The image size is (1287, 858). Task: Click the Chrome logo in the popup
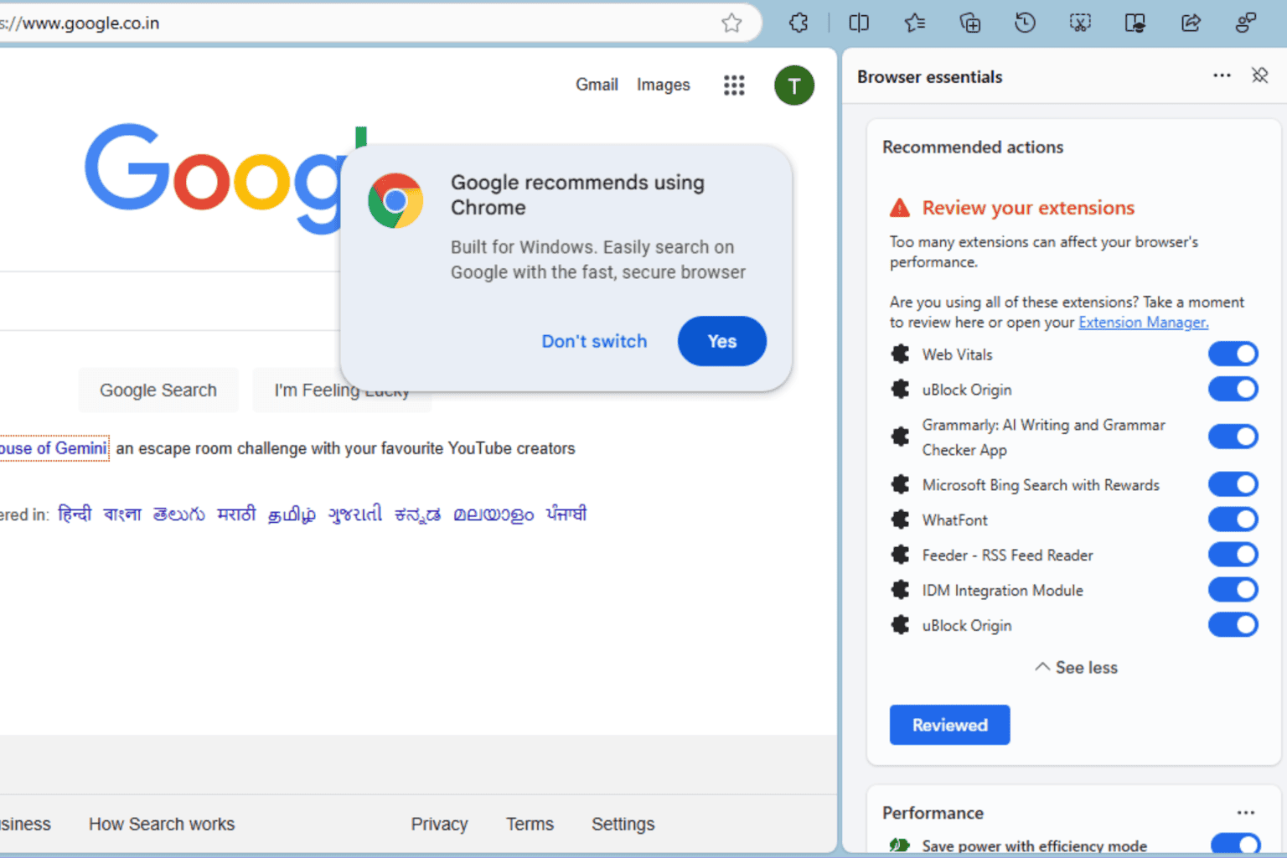click(395, 201)
